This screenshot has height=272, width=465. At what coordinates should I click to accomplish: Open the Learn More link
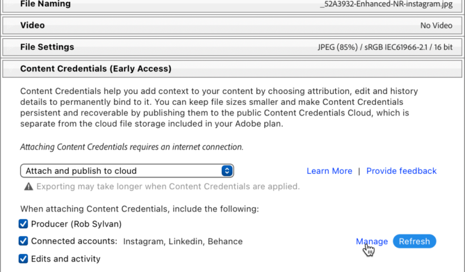(x=329, y=171)
